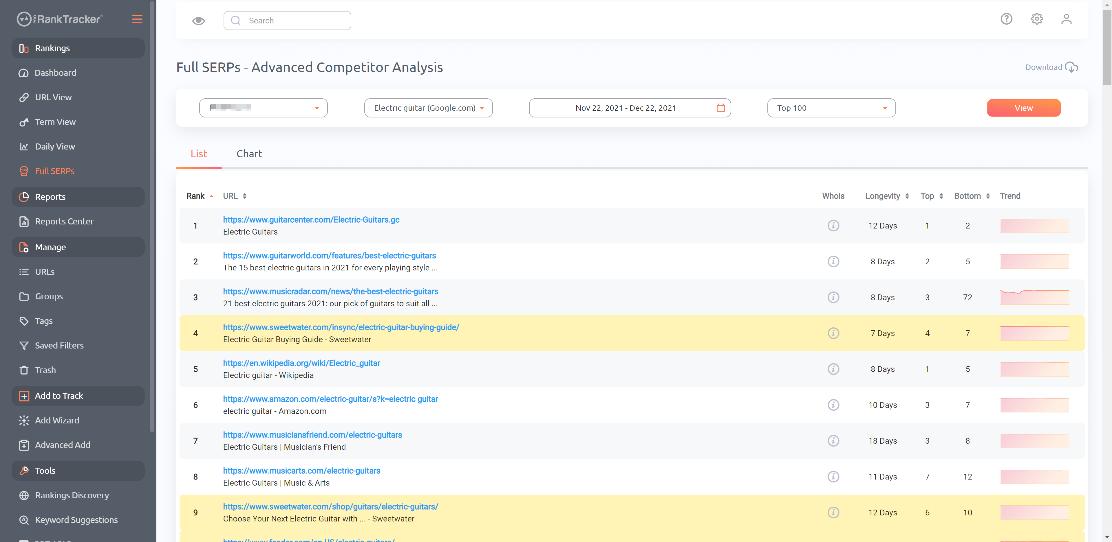Sort table by Bottom column
1112x542 pixels.
972,196
